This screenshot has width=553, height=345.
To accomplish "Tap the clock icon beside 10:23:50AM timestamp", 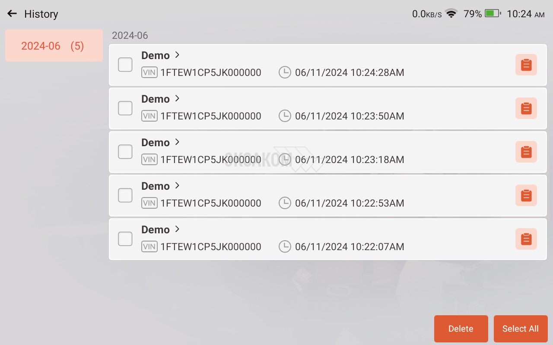I will [285, 116].
